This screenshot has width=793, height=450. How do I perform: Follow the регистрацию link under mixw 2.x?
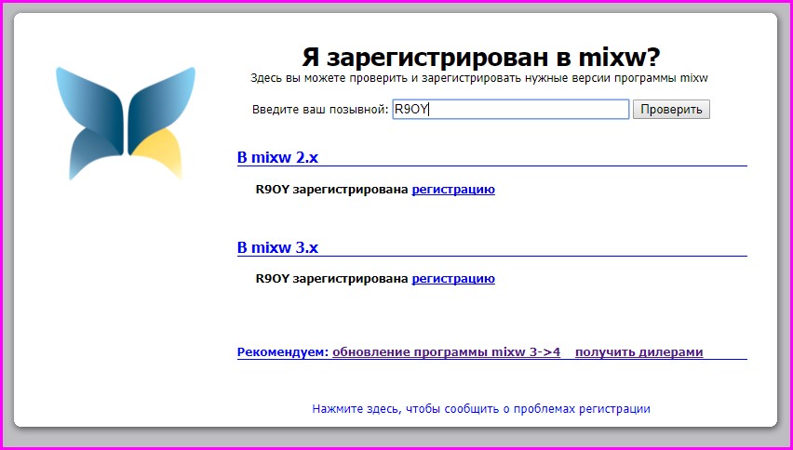453,190
